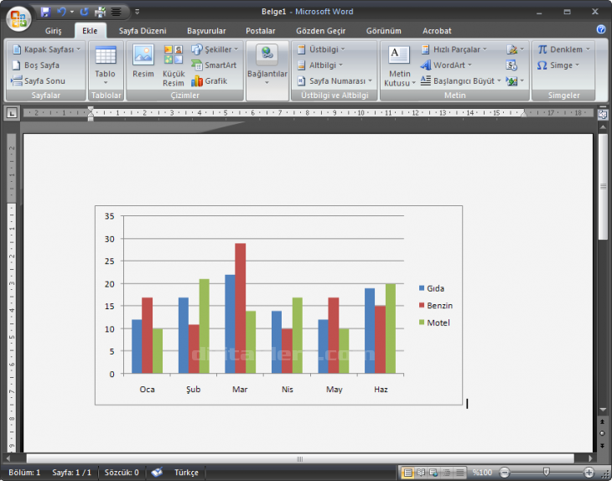Click the Benzin red legend swatch
Screen dimensions: 612x481
422,305
